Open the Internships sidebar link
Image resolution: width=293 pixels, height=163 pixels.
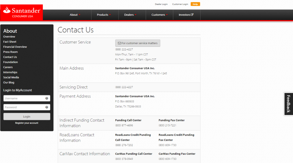tap(10, 72)
